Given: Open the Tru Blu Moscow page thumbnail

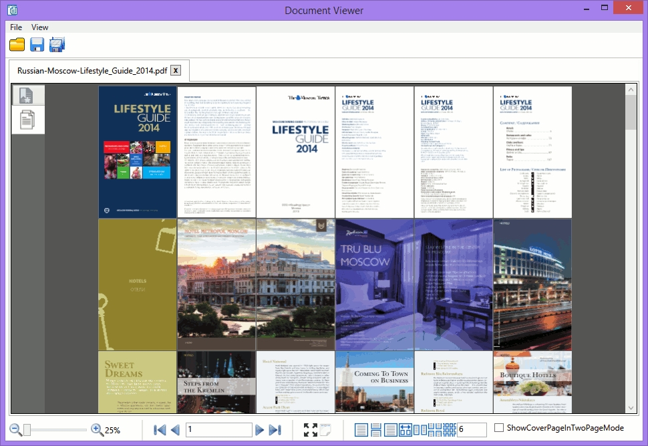Looking at the screenshot, I should coord(374,285).
